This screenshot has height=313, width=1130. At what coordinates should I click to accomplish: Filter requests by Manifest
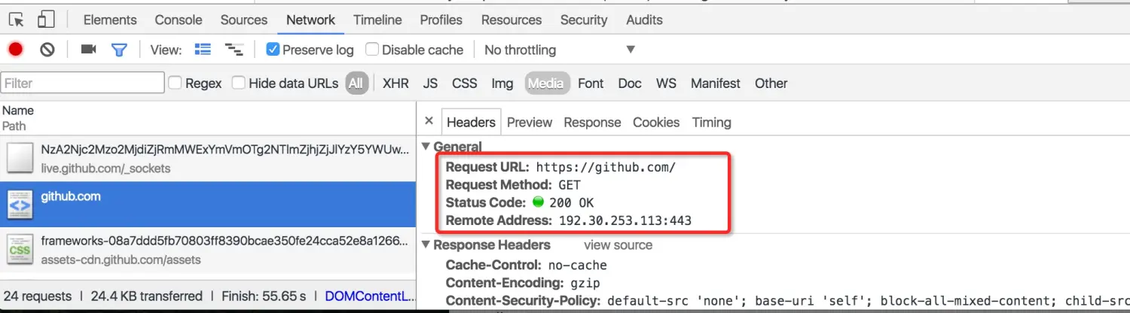coord(716,83)
